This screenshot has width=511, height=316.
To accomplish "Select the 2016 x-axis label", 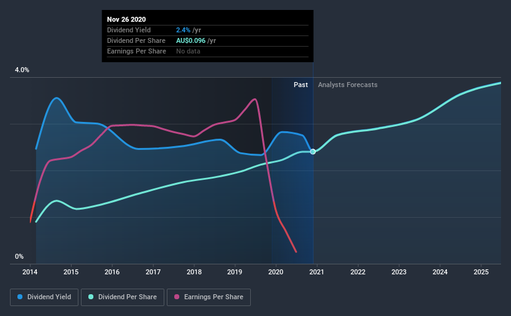I will click(x=112, y=272).
